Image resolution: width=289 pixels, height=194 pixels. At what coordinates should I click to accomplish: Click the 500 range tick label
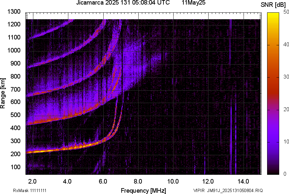click(15, 115)
